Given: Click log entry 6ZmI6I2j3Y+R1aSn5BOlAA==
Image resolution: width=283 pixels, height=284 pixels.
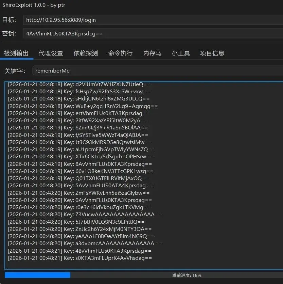Looking at the screenshot, I should pyautogui.click(x=78, y=128).
